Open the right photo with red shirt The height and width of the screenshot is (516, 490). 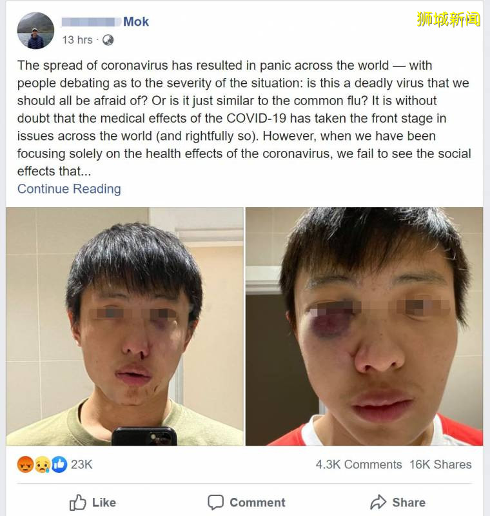(364, 326)
